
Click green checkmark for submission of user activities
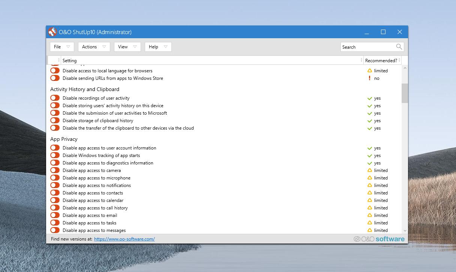point(370,113)
